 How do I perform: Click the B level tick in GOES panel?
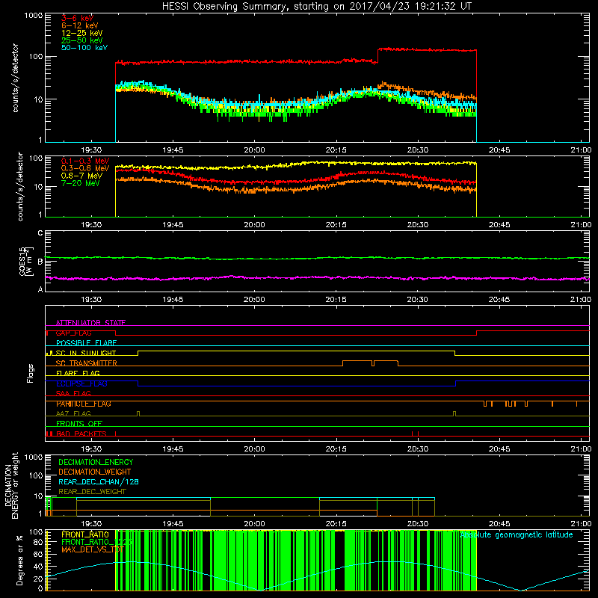pyautogui.click(x=40, y=261)
